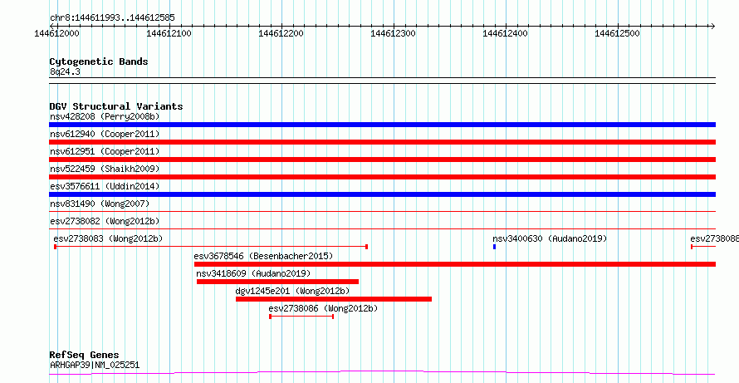Click the chr8:144611993..144612585 region label
The width and height of the screenshot is (739, 383).
coord(112,18)
